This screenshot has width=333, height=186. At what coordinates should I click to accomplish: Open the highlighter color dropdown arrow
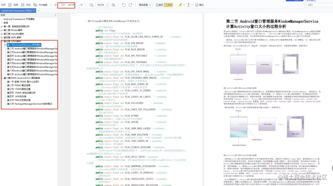coord(184,5)
